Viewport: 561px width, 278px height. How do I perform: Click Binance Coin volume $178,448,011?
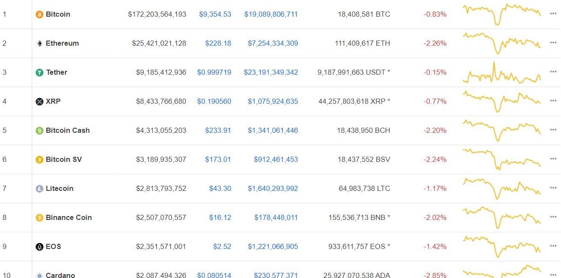(x=276, y=217)
